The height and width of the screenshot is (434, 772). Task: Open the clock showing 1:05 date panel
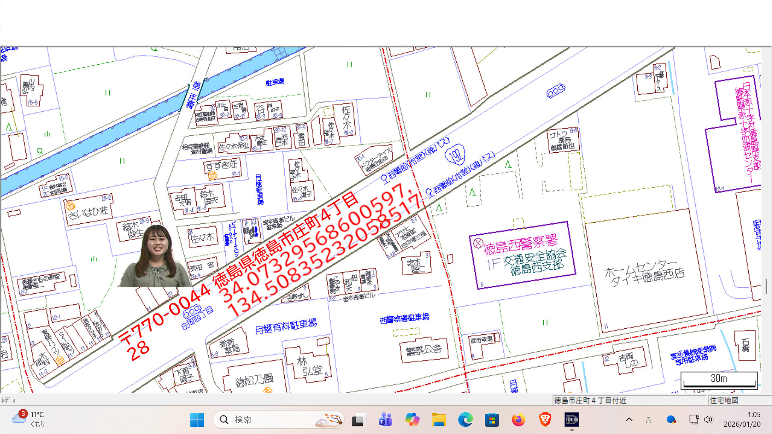pyautogui.click(x=742, y=419)
